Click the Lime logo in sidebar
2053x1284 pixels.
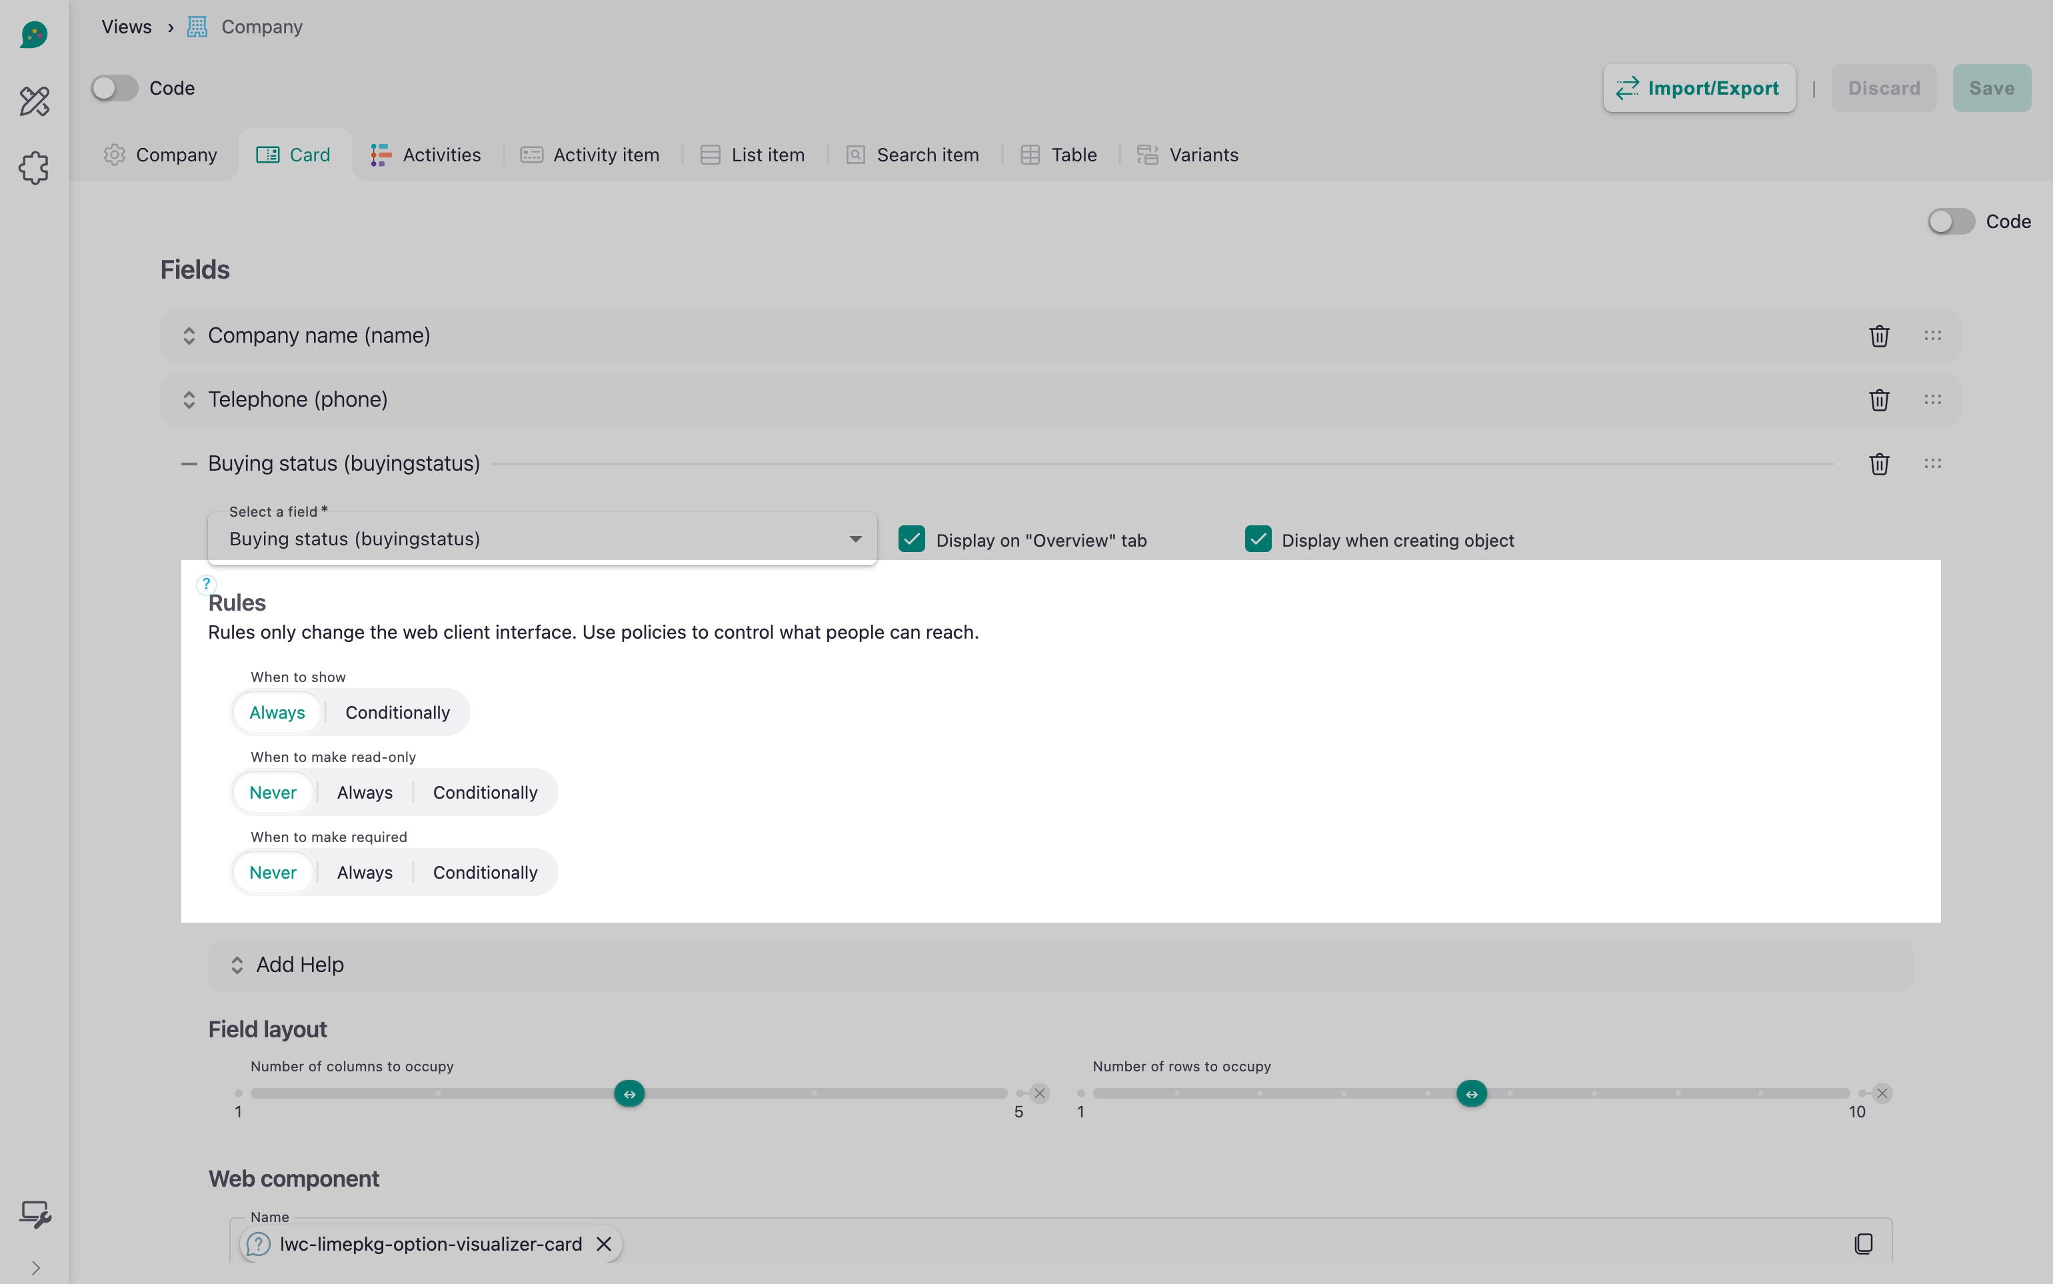click(34, 35)
